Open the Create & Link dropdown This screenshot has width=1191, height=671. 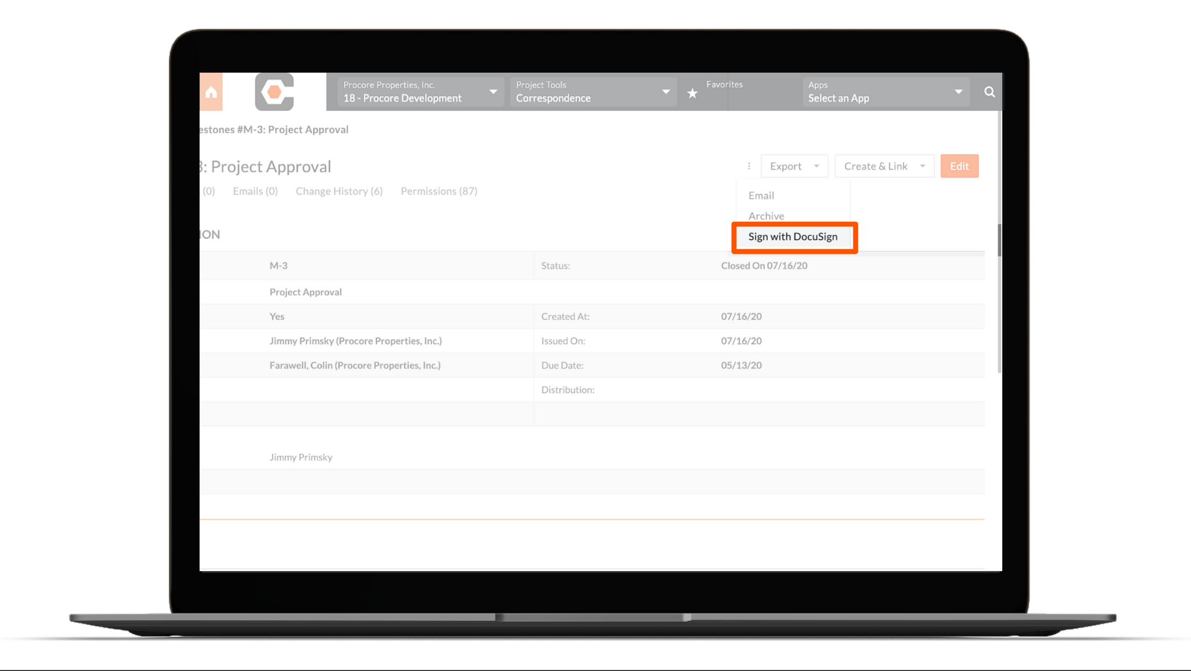pos(884,166)
